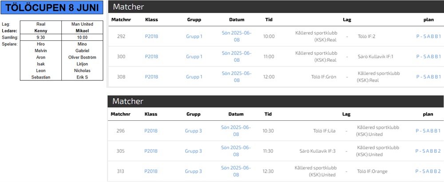Select the plan link for match 300

click(x=428, y=56)
